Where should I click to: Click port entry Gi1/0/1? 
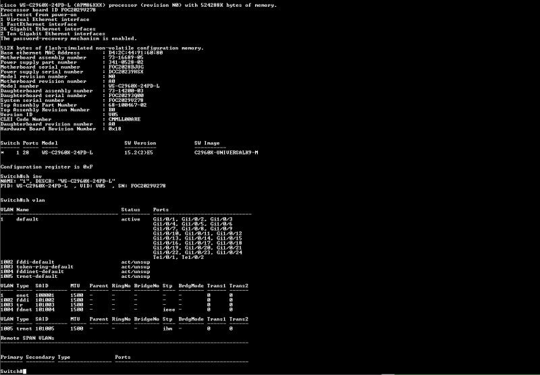[164, 219]
